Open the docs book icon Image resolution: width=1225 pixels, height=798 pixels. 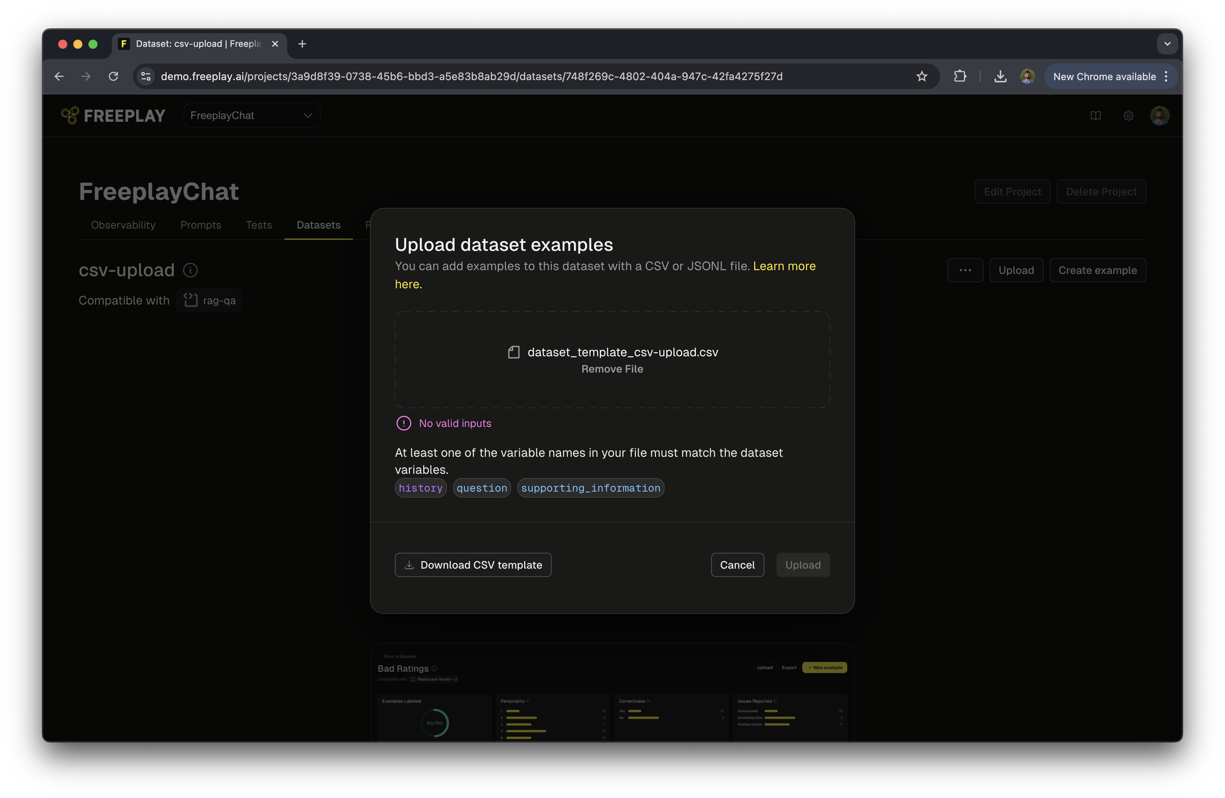point(1095,115)
